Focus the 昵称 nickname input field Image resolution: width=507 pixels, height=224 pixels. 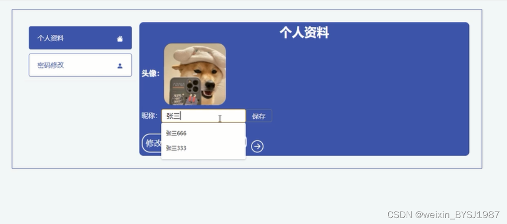[204, 116]
